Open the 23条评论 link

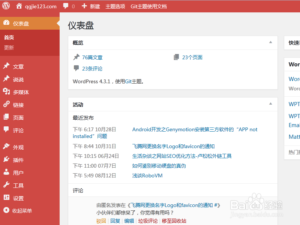(x=92, y=69)
